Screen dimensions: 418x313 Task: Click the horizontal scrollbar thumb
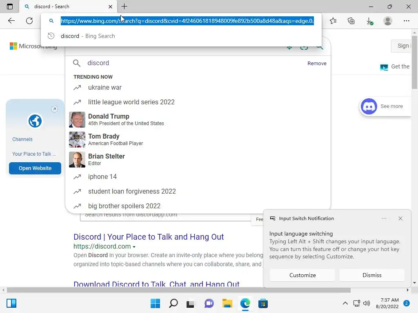pos(179,290)
